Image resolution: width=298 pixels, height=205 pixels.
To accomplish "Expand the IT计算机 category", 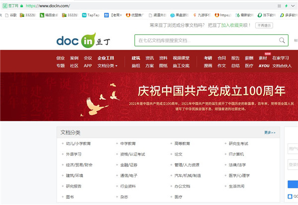I will (x=225, y=154).
